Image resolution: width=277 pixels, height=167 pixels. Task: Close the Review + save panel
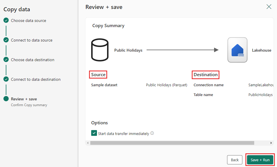(269, 7)
